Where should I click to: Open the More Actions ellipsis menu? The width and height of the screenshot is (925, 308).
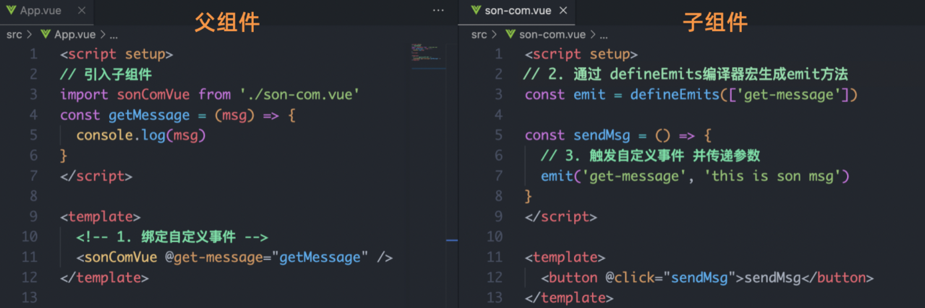(438, 11)
